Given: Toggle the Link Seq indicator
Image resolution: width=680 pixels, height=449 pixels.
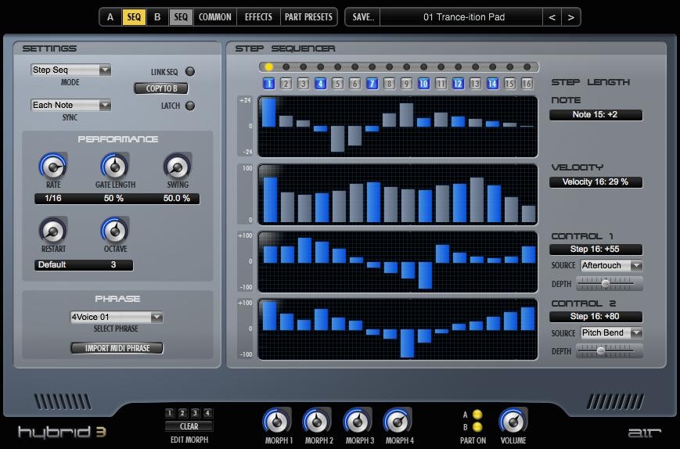Looking at the screenshot, I should coord(189,72).
